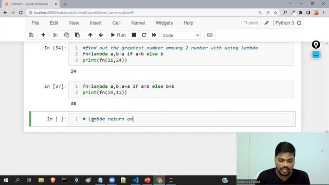Launch Brave browser from the taskbar
This screenshot has height=185, width=329.
point(53,180)
